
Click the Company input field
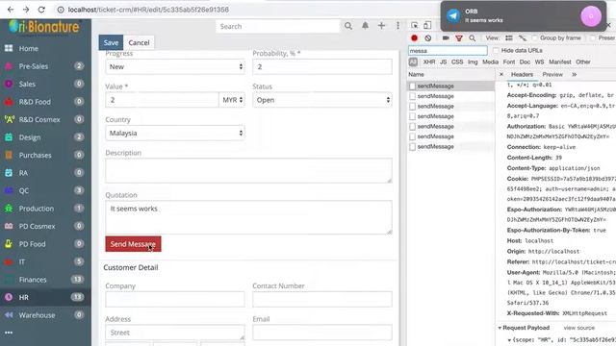coord(175,299)
